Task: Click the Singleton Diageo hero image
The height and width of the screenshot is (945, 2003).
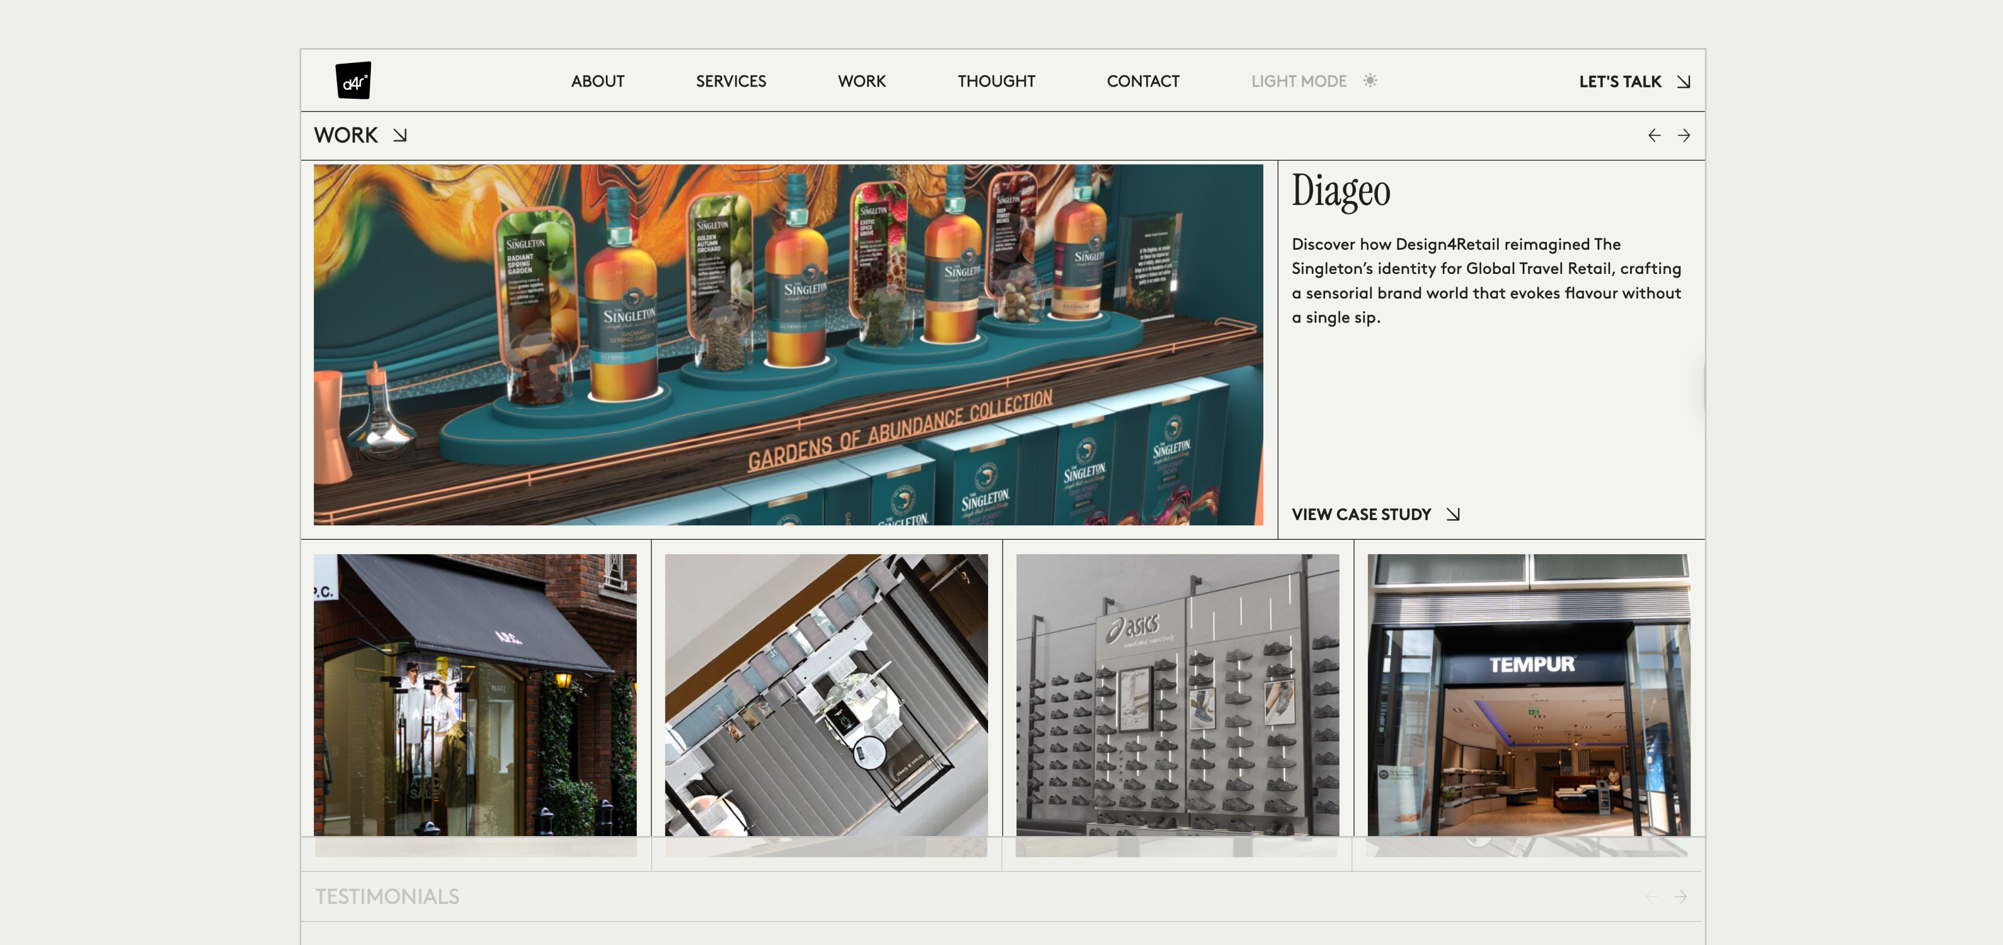Action: (788, 344)
